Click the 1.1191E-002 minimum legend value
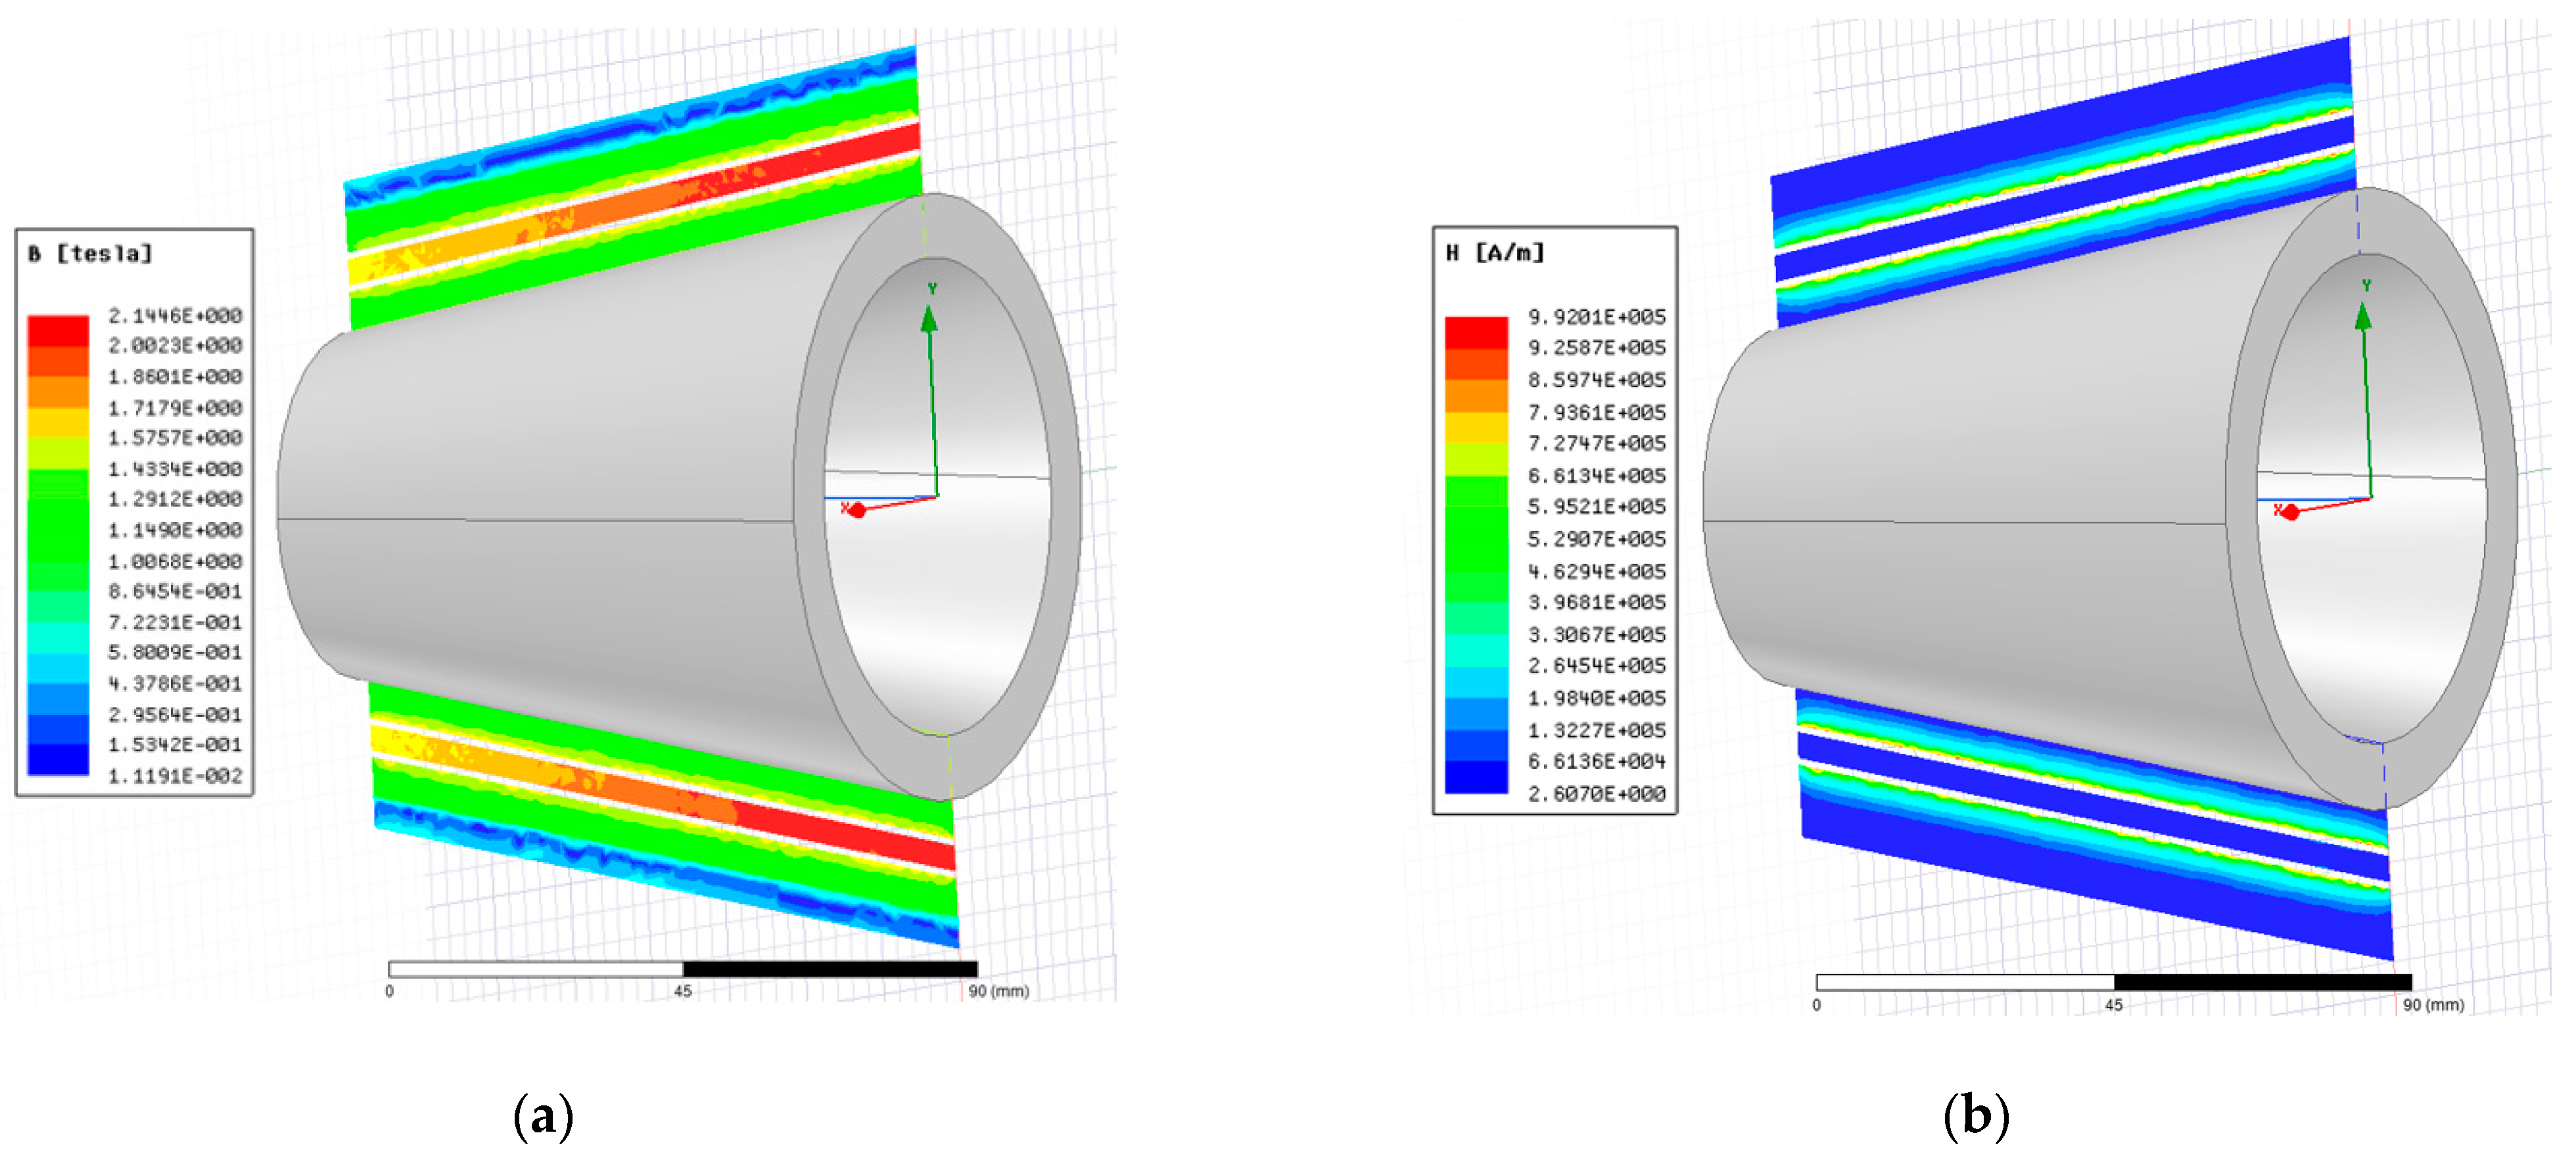2576x1156 pixels. [175, 776]
